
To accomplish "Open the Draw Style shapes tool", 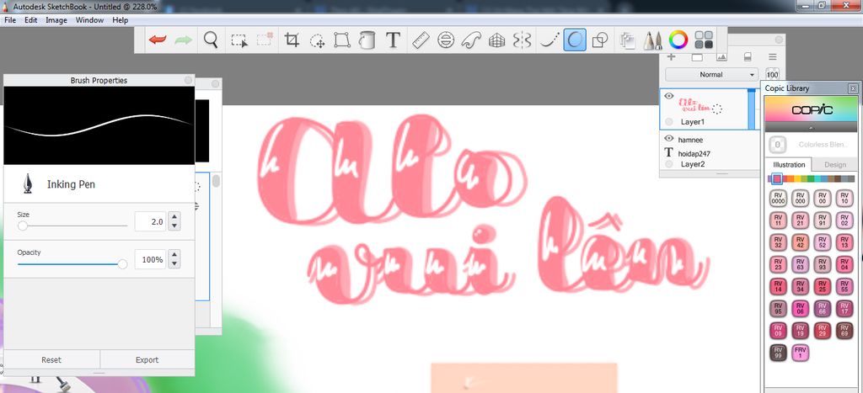I will click(x=600, y=40).
